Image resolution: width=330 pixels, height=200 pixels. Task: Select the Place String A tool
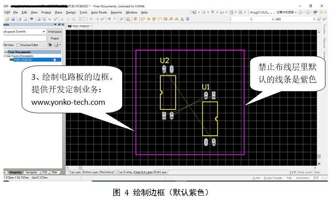pyautogui.click(x=182, y=19)
